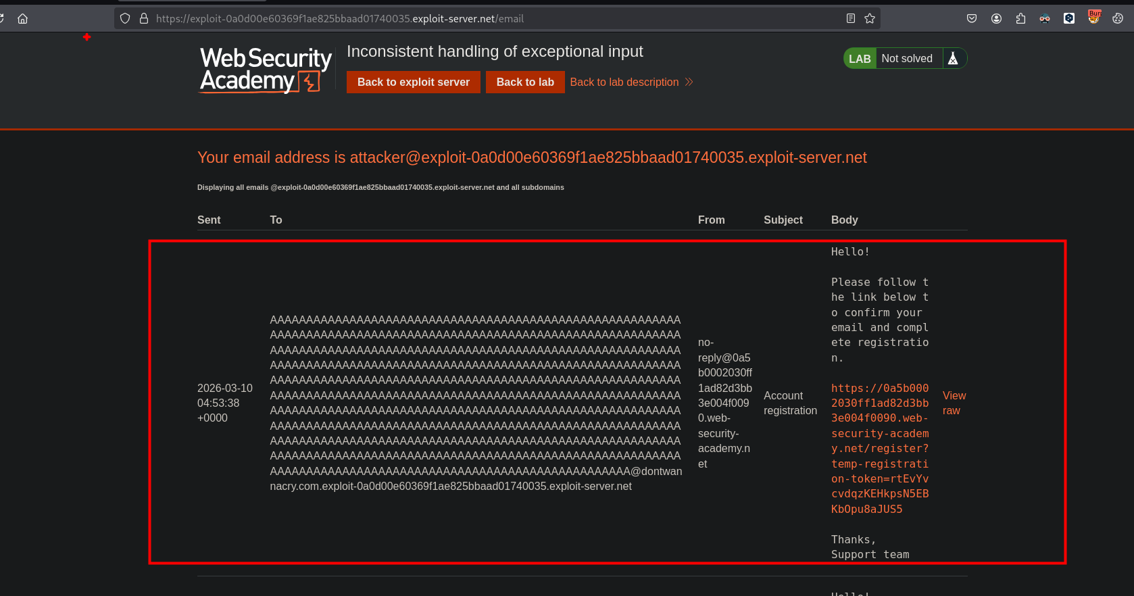The image size is (1134, 596).
Task: Click the temp-registration-token confirmation link
Action: point(880,448)
